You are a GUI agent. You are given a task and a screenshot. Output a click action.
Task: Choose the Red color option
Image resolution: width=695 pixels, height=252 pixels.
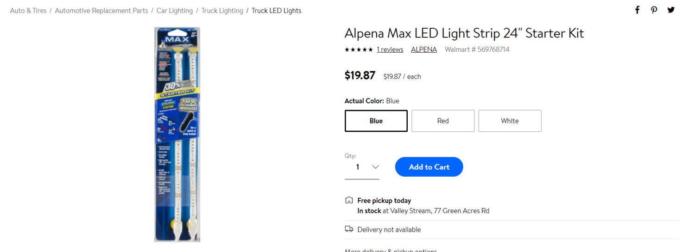[443, 121]
